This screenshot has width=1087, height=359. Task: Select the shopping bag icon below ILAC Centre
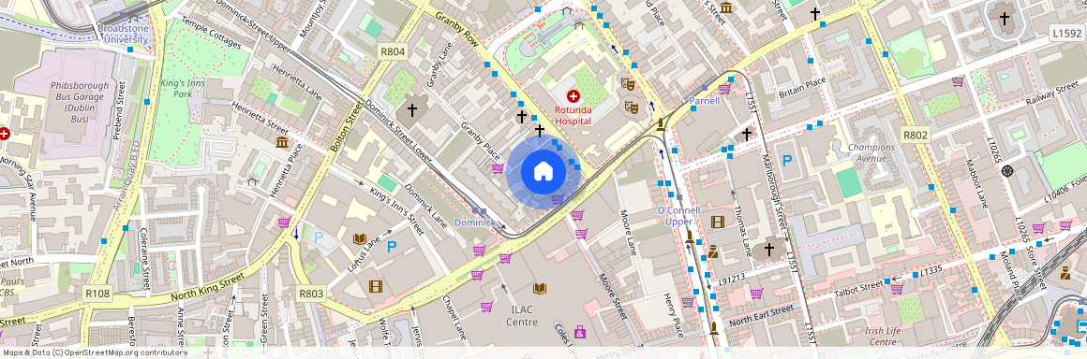click(579, 332)
